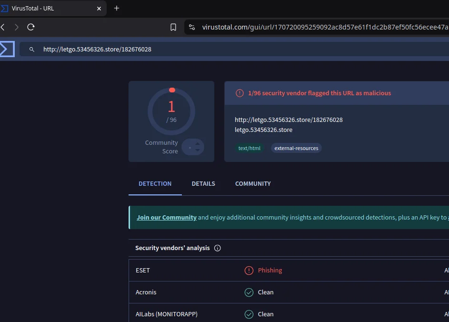Click the AILabs clean checkmark icon

click(249, 314)
